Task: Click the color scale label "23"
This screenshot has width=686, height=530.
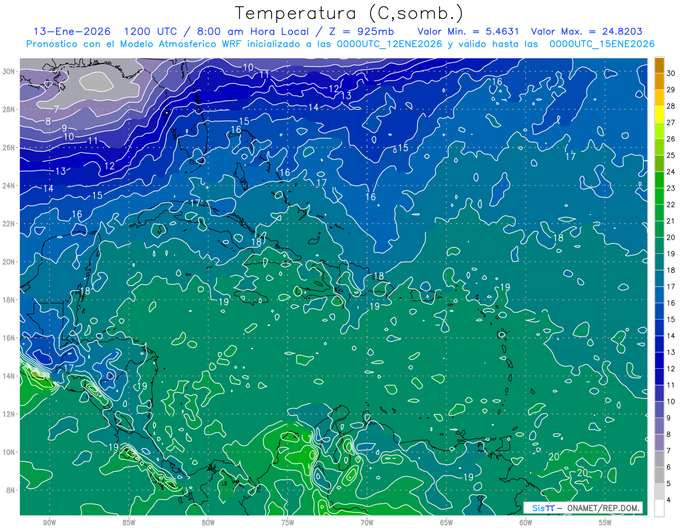Action: (671, 188)
